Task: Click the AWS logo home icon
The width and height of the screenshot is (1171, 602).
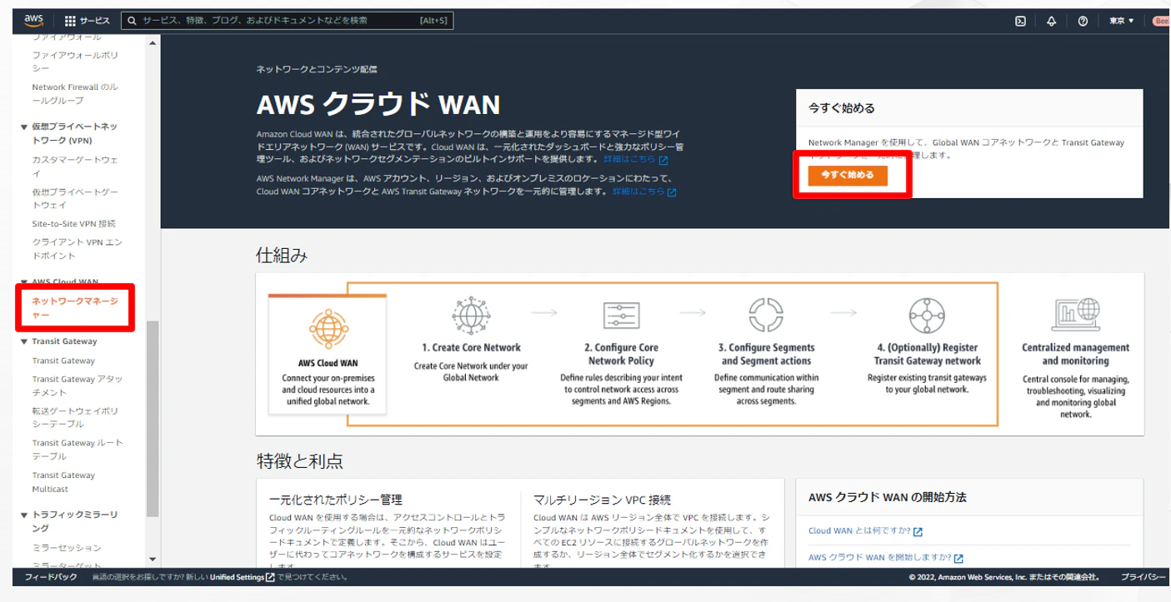Action: 33,20
